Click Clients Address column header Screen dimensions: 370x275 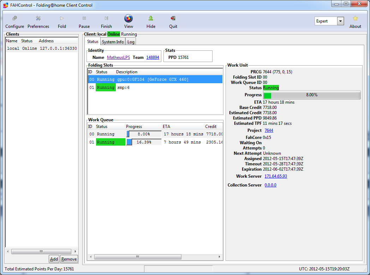point(58,41)
